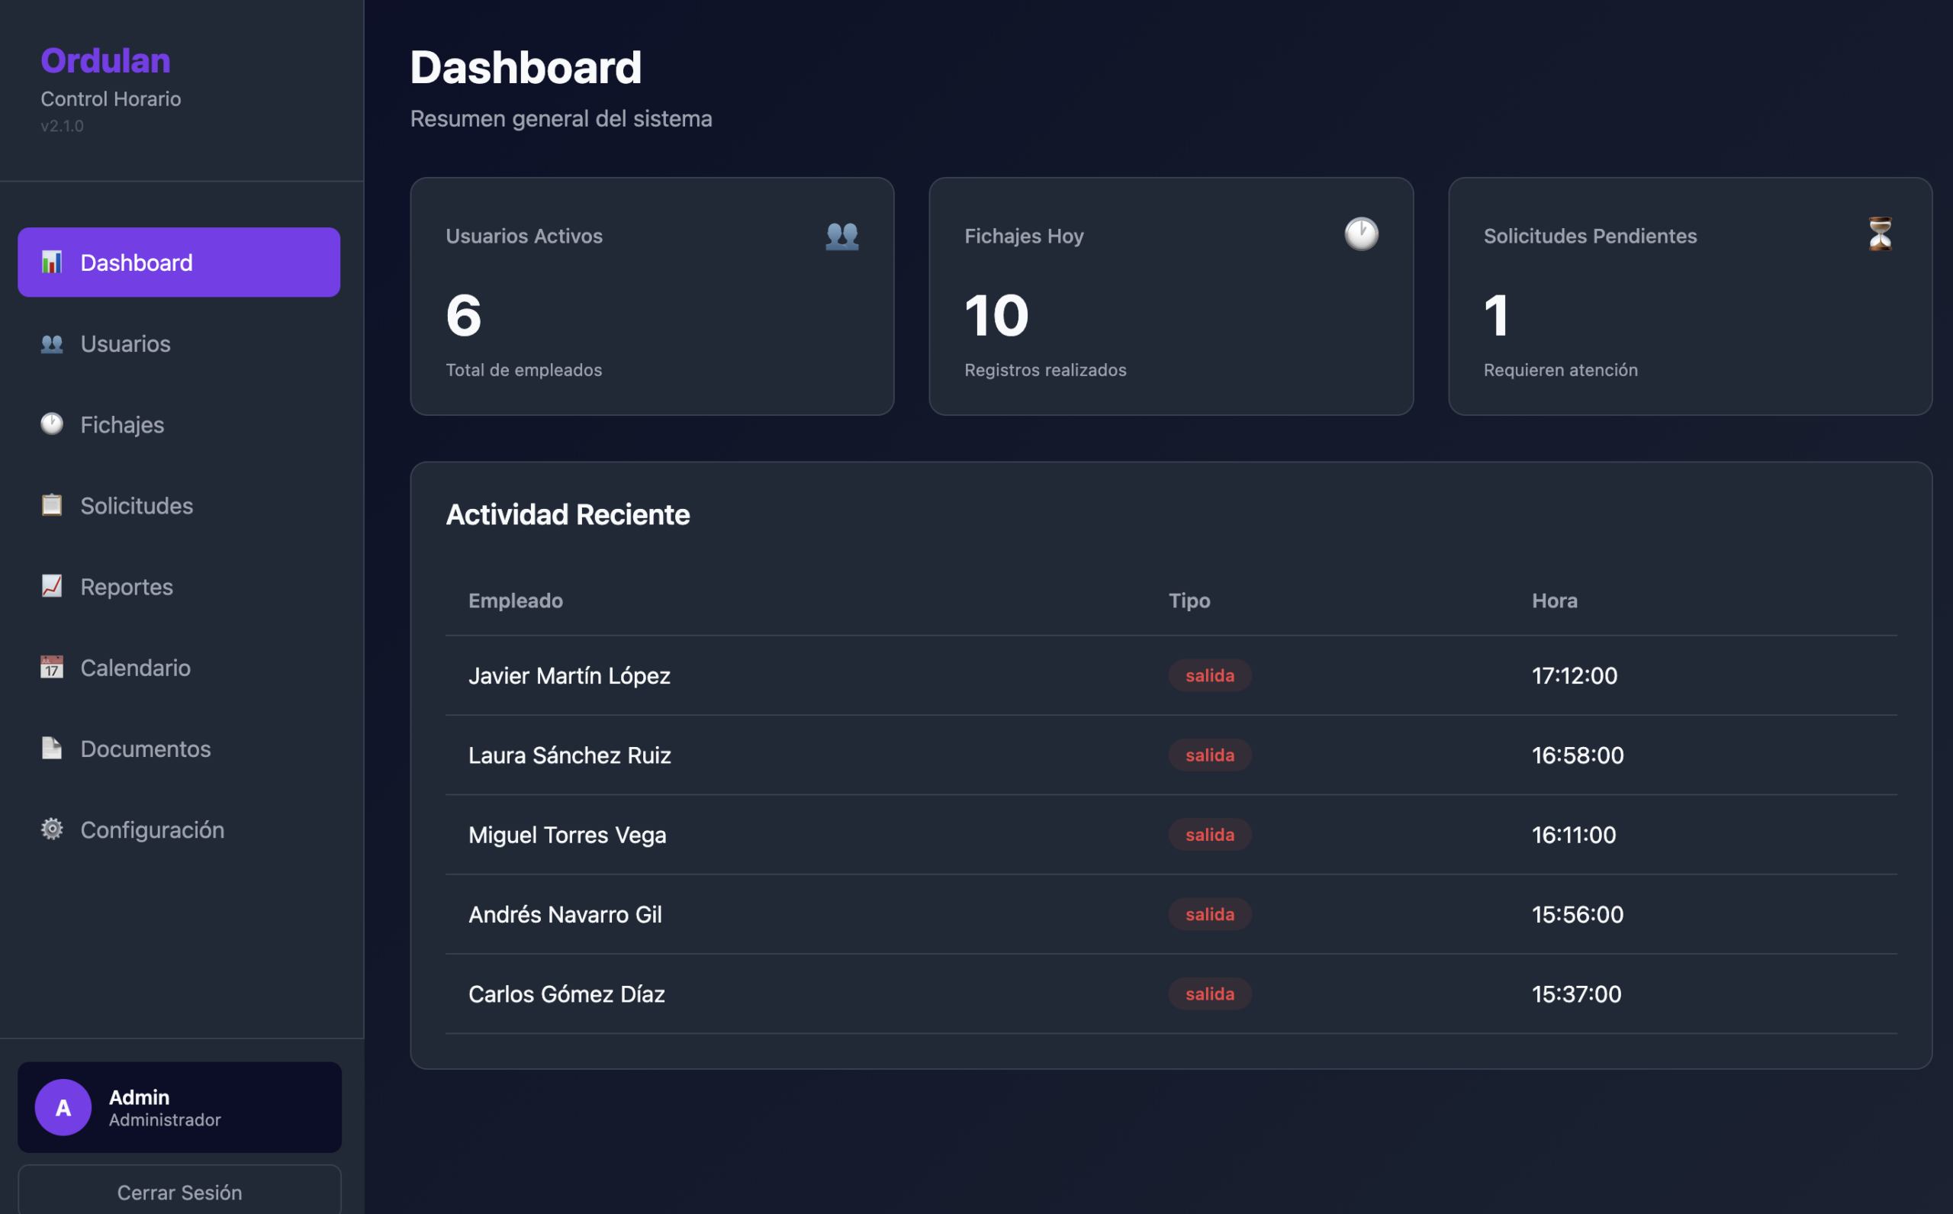Click the Fichajes clock icon in sidebar
Viewport: 1953px width, 1214px height.
pos(51,424)
